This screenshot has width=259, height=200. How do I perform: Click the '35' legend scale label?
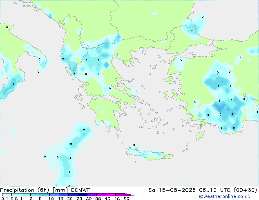click(x=98, y=198)
